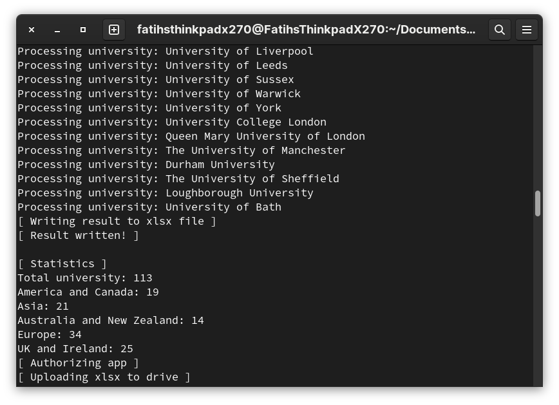Click the terminal window title text

click(x=307, y=30)
